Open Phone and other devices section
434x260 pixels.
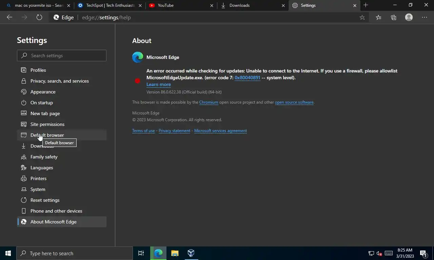(62, 211)
